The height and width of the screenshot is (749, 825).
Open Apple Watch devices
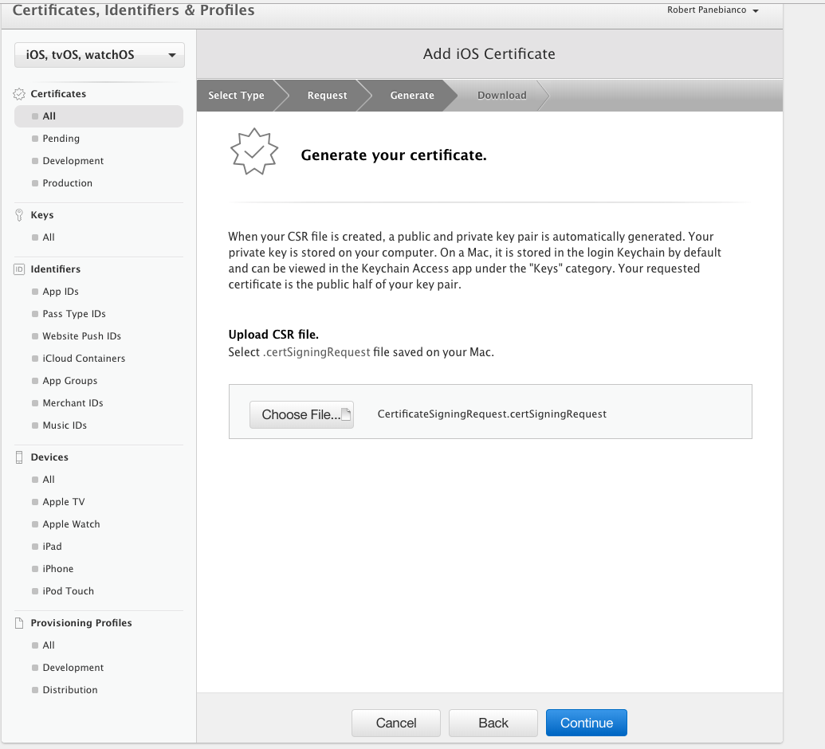tap(71, 524)
